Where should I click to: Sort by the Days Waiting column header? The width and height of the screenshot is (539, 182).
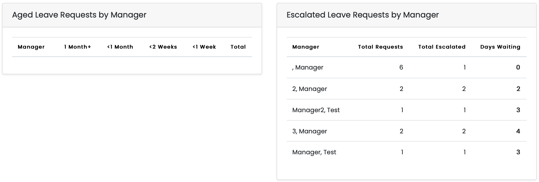[500, 47]
